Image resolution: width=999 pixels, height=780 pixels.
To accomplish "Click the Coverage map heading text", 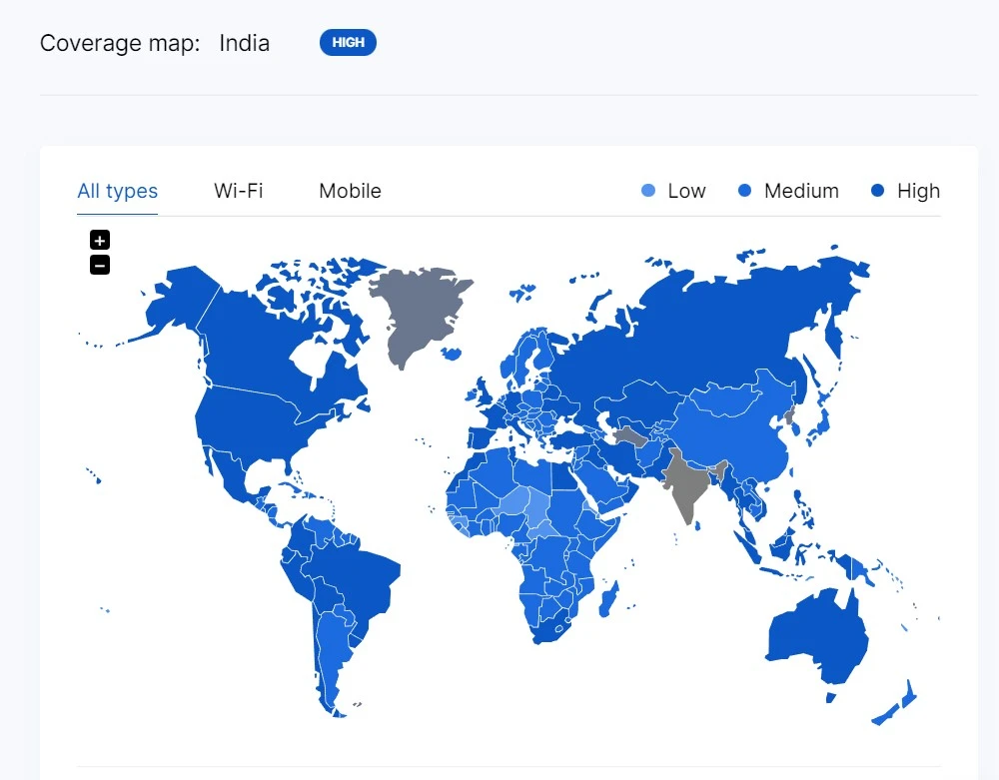I will click(120, 43).
